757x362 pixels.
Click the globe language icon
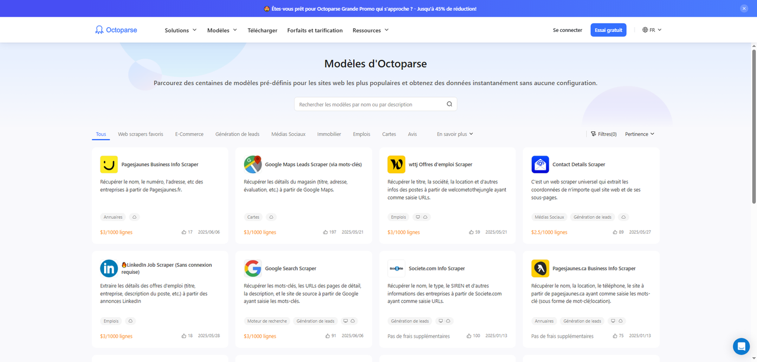[x=645, y=30]
